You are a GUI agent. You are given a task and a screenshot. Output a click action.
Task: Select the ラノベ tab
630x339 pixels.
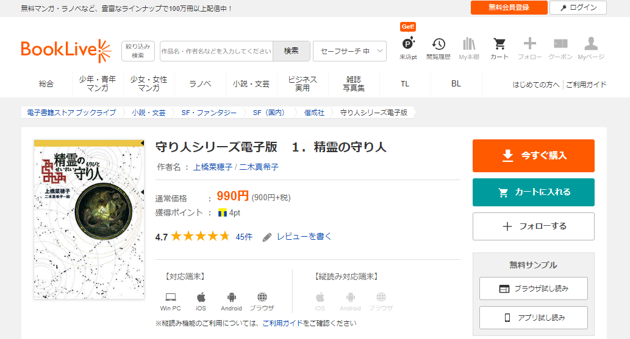pyautogui.click(x=200, y=84)
